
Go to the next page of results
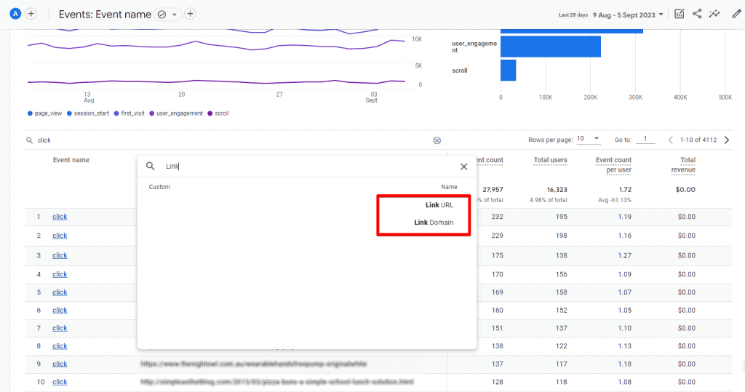coord(727,140)
